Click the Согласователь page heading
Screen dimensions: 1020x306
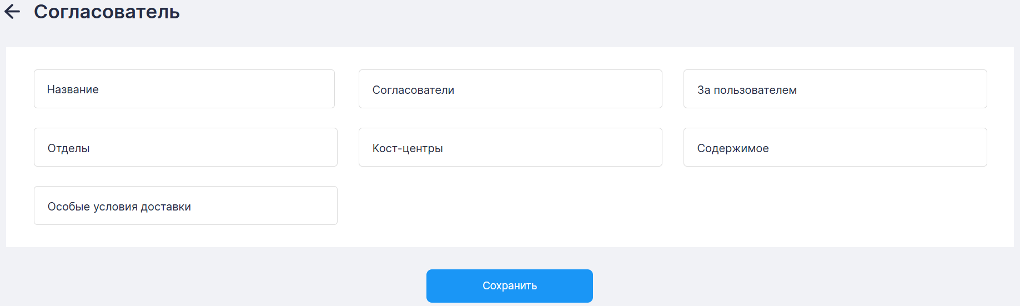click(x=107, y=12)
